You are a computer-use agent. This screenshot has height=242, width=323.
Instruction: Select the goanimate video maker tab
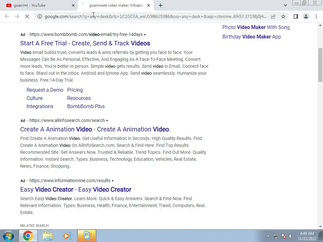[x=116, y=5]
